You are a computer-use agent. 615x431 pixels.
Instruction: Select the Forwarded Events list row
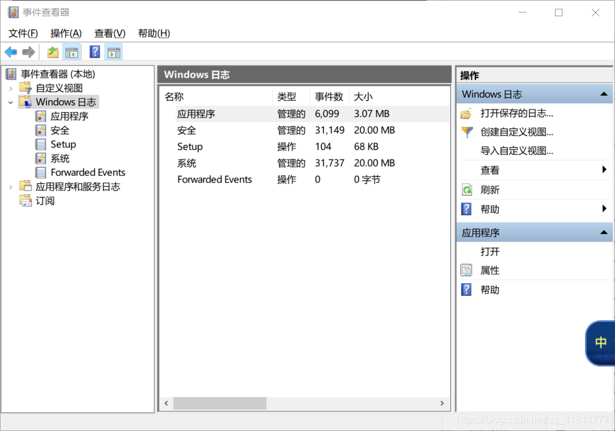312,180
